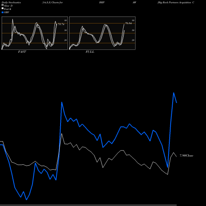Image resolution: width=206 pixels, height=206 pixels.
Task: Select the 'Slow D' legend label
Action: pyautogui.click(x=8, y=6)
